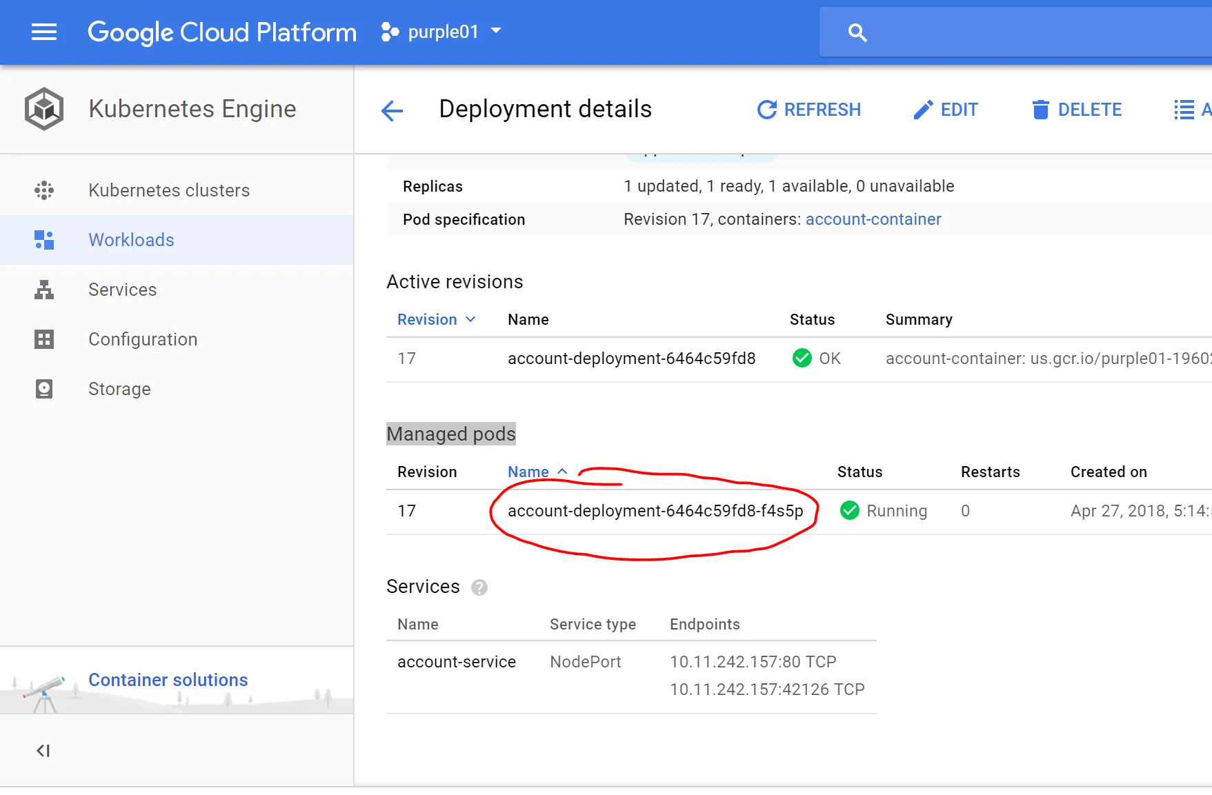1212x795 pixels.
Task: Select Services in the left navigation
Action: coord(122,290)
